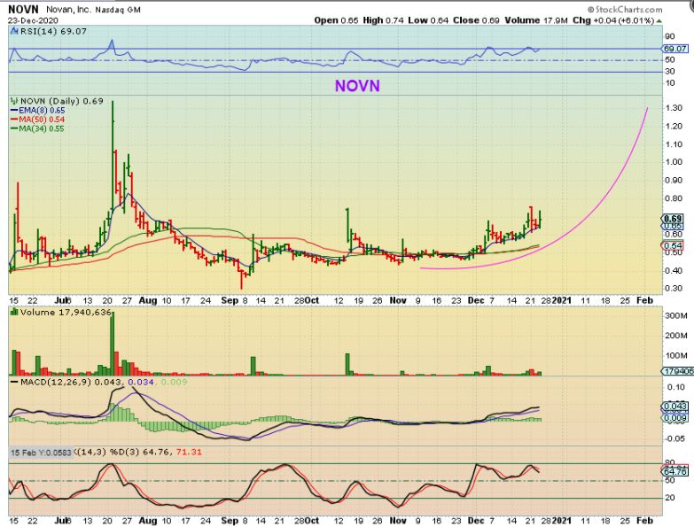Click the red MA(50) legend line marker
The height and width of the screenshot is (527, 694).
[x=14, y=120]
